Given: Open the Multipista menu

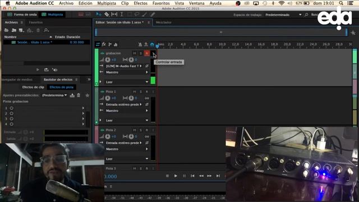Looking at the screenshot, I should point(107,3).
